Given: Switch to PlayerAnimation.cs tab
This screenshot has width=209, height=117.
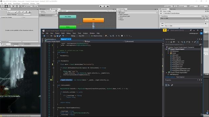Looking at the screenshot, I should click(x=50, y=39).
